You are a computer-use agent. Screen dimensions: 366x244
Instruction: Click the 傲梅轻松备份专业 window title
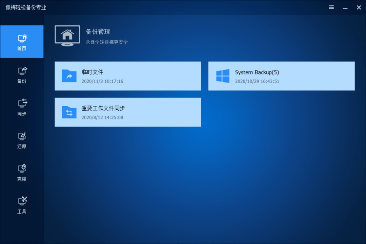pyautogui.click(x=26, y=7)
